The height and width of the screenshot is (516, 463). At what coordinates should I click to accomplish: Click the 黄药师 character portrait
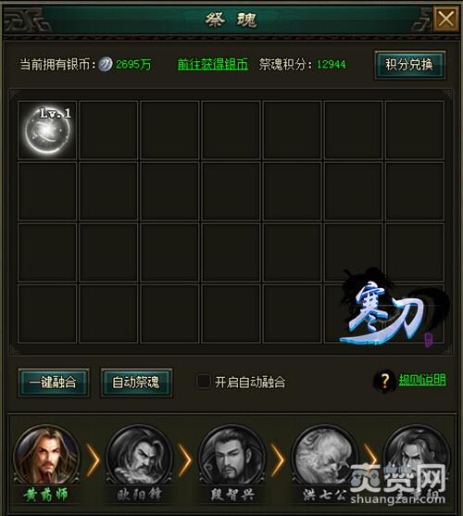point(46,456)
